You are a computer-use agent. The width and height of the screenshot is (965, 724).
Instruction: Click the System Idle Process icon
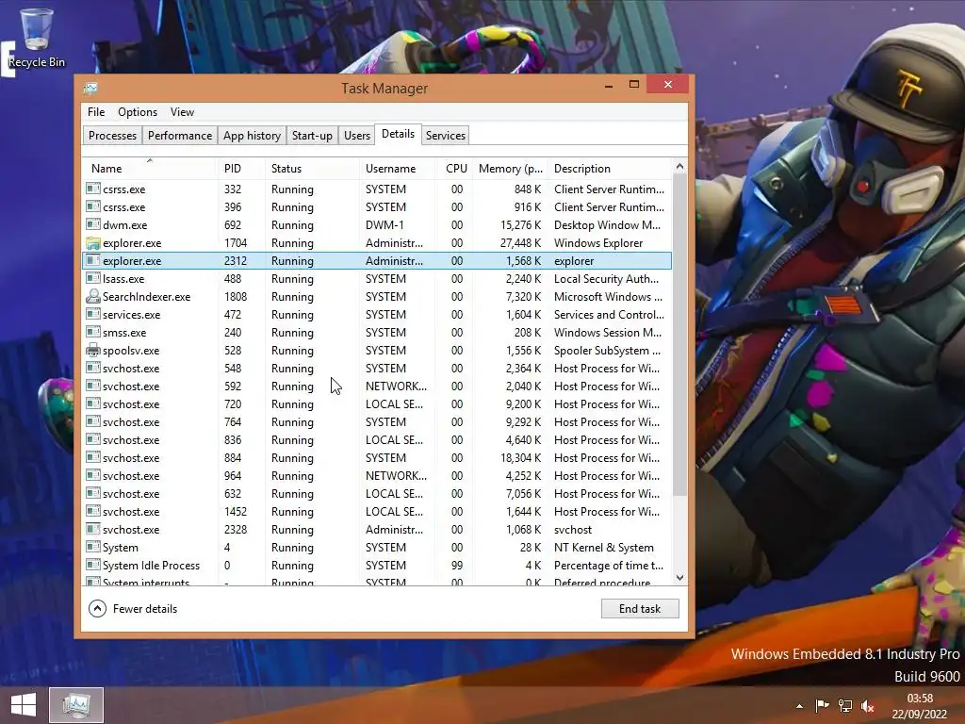(93, 566)
